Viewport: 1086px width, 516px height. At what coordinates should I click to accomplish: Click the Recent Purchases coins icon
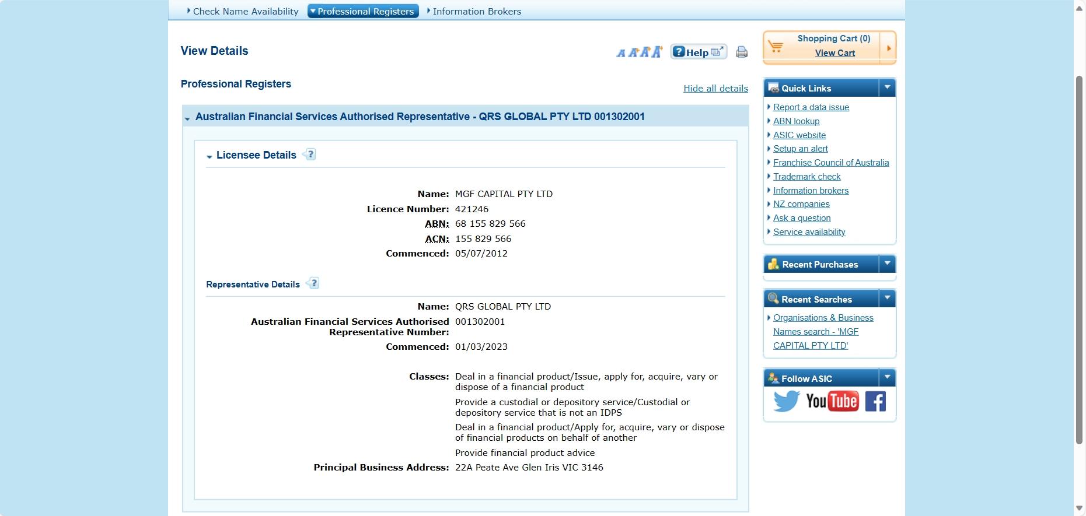[773, 264]
